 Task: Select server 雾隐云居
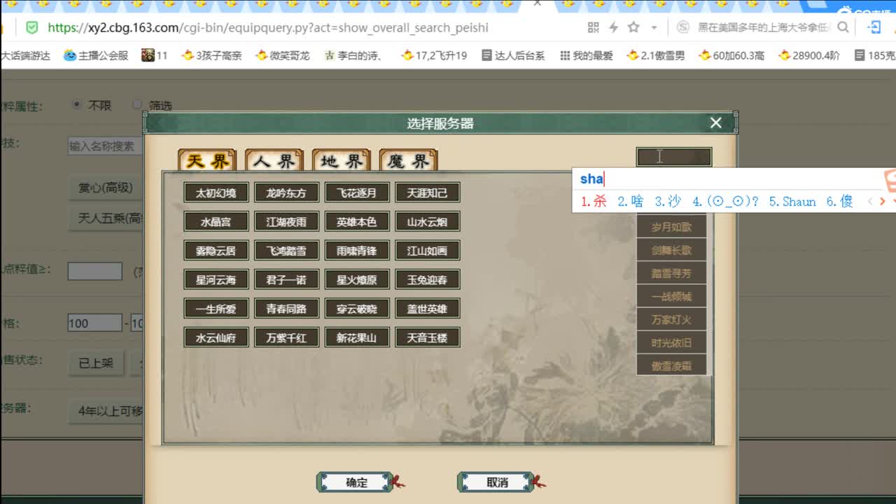pos(216,251)
